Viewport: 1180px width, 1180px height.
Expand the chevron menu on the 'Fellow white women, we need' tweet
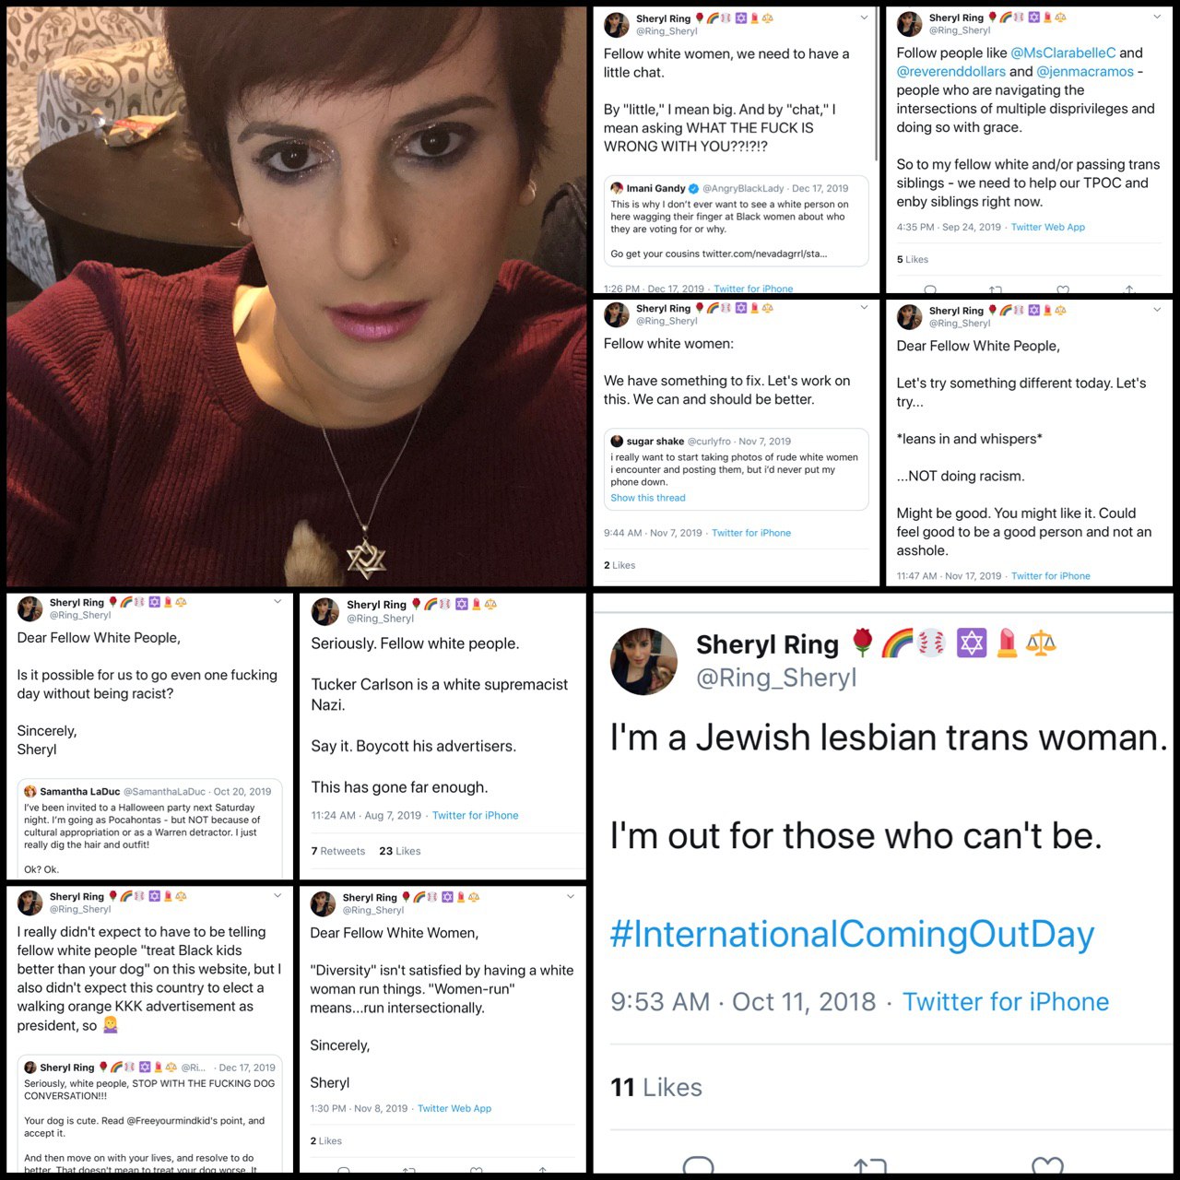(864, 18)
